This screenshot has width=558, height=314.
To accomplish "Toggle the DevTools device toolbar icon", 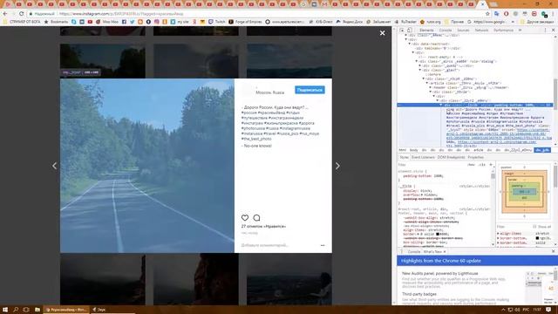I will pos(409,31).
